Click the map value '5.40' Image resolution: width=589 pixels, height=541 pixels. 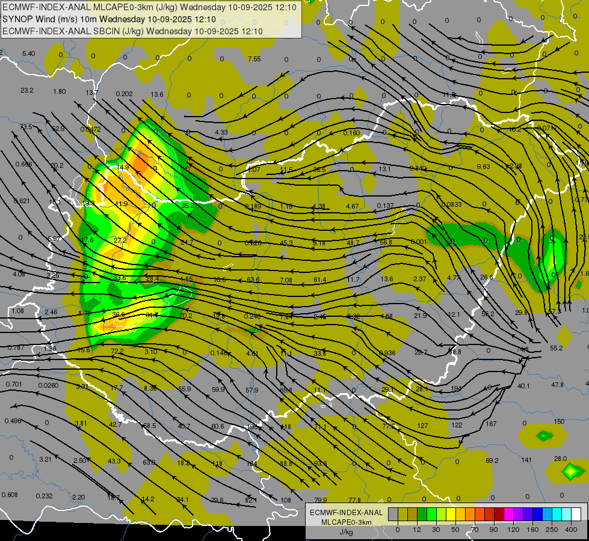[28, 53]
